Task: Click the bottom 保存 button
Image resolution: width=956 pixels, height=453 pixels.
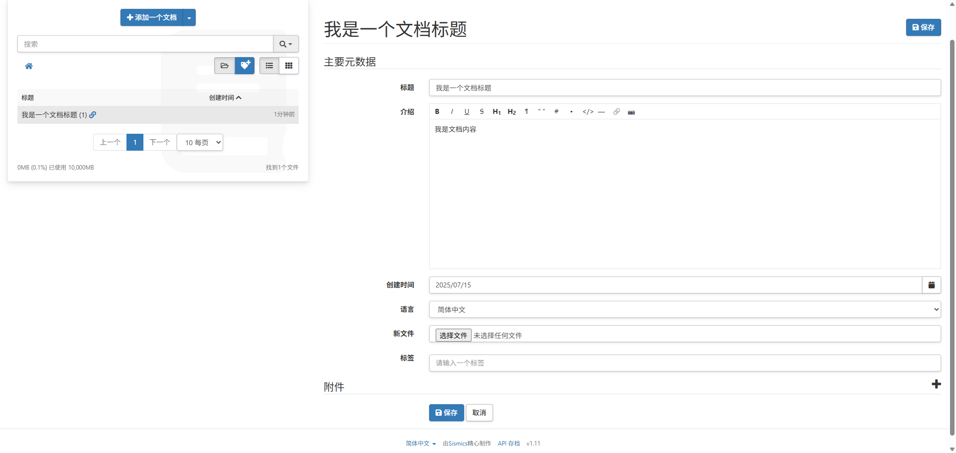Action: point(446,413)
